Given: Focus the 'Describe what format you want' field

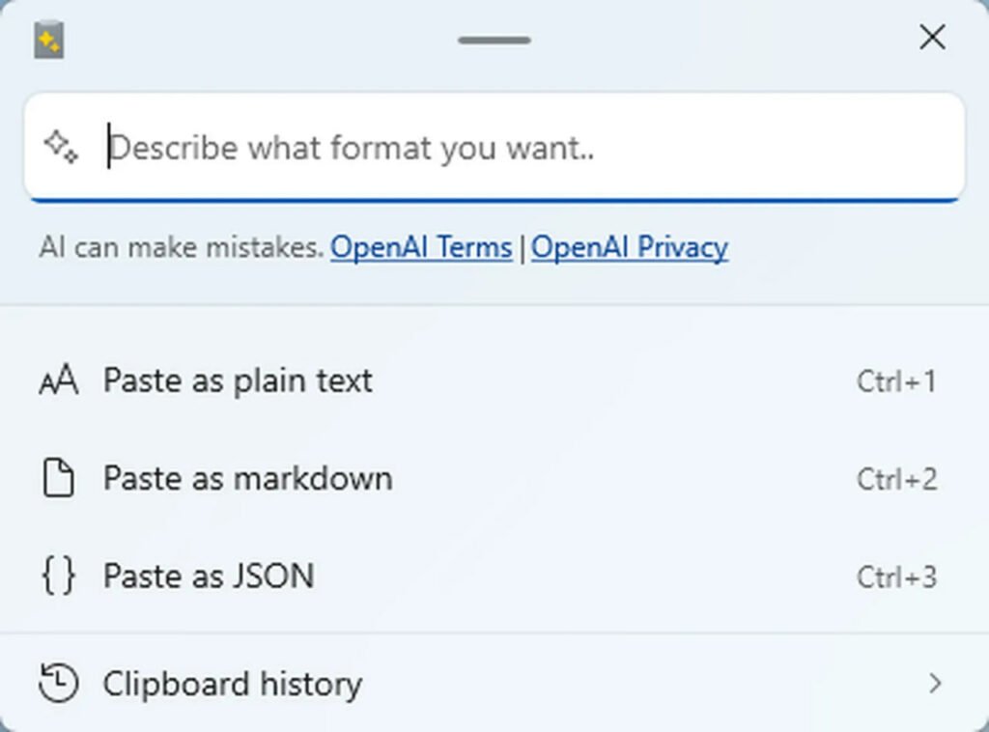Looking at the screenshot, I should [x=522, y=148].
